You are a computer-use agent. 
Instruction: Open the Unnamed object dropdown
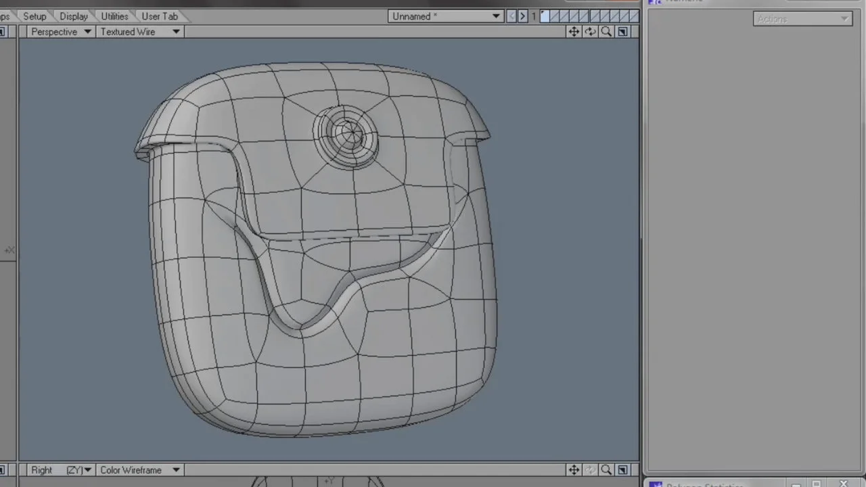tap(446, 16)
